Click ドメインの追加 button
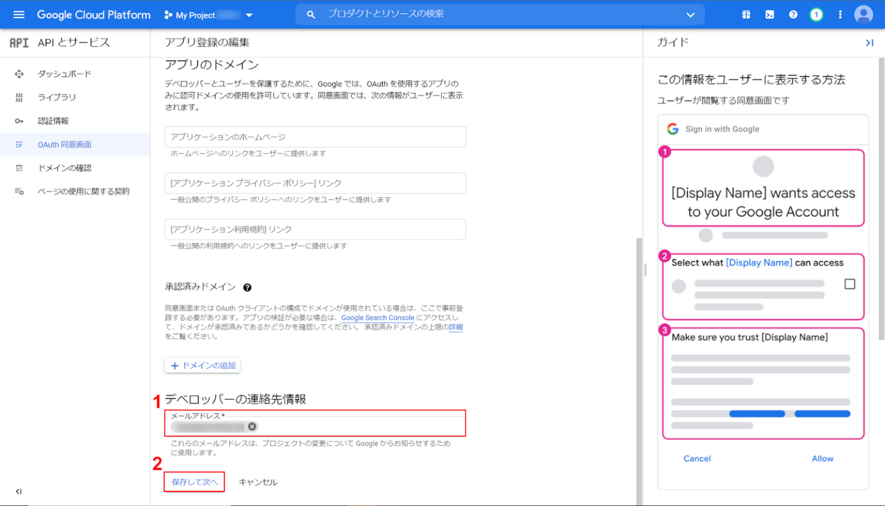Image resolution: width=885 pixels, height=506 pixels. click(203, 366)
